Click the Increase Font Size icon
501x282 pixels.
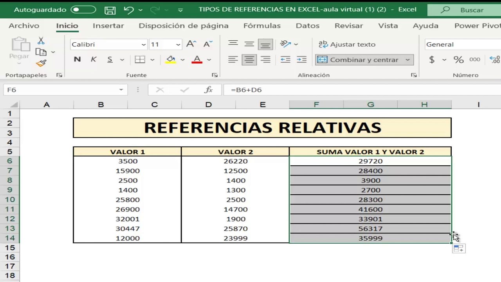(x=191, y=44)
